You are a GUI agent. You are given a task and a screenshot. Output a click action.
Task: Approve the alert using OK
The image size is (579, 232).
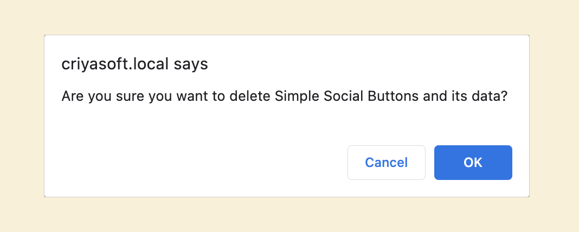click(x=473, y=163)
